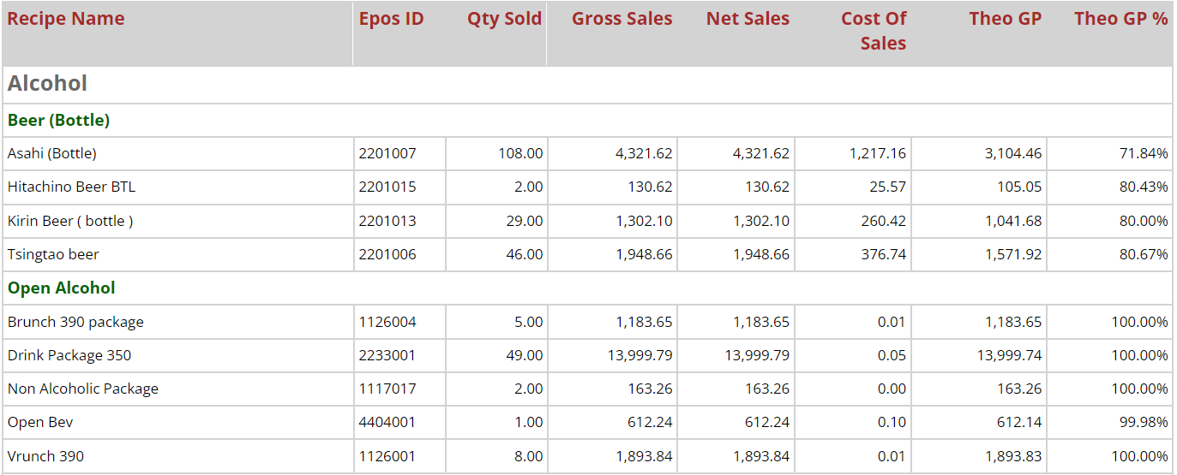Screen dimensions: 1177x475
Task: Sort by the Qty Sold column header
Action: (504, 19)
